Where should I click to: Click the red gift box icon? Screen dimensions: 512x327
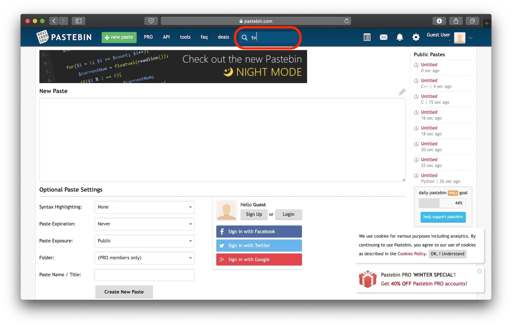click(x=368, y=279)
